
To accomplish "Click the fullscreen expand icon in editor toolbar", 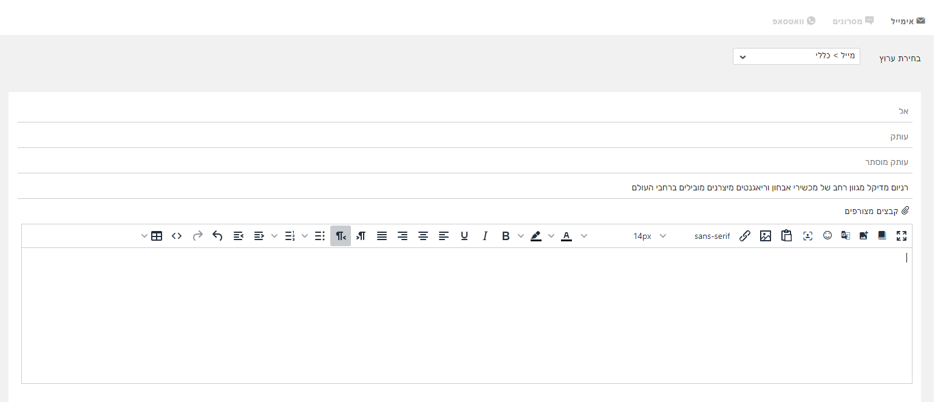I will [x=901, y=236].
